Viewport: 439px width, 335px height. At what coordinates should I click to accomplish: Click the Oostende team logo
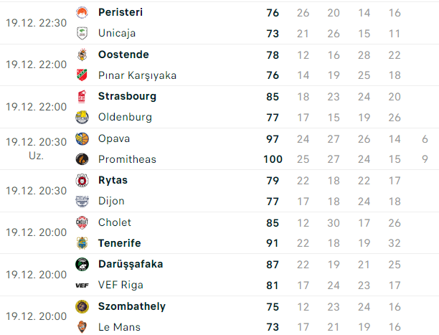coord(82,55)
